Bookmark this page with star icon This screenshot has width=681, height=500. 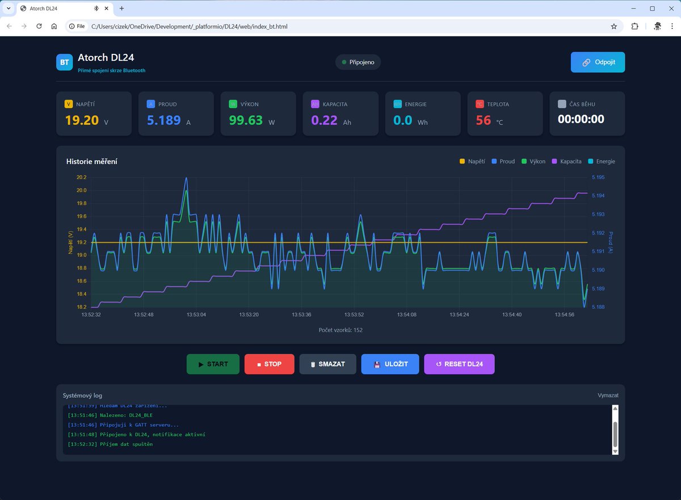(x=613, y=26)
